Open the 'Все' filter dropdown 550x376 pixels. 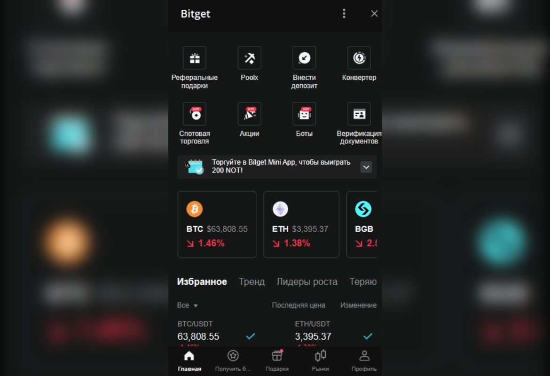[x=187, y=305]
